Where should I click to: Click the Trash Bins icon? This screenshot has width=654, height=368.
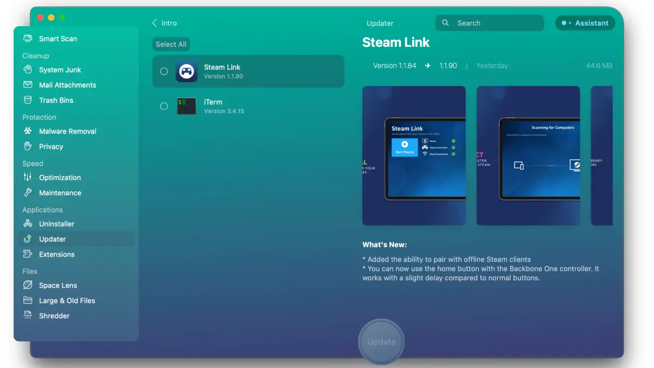[28, 100]
